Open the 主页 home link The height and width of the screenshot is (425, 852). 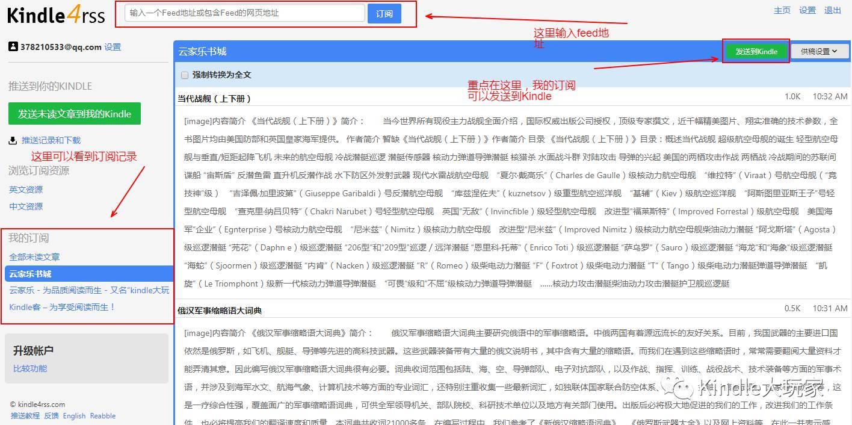coord(782,10)
